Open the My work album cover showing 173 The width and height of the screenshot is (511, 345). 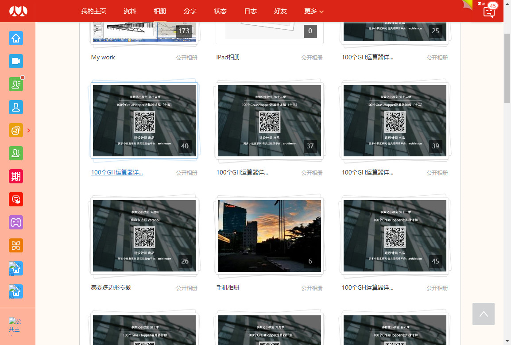tap(144, 32)
